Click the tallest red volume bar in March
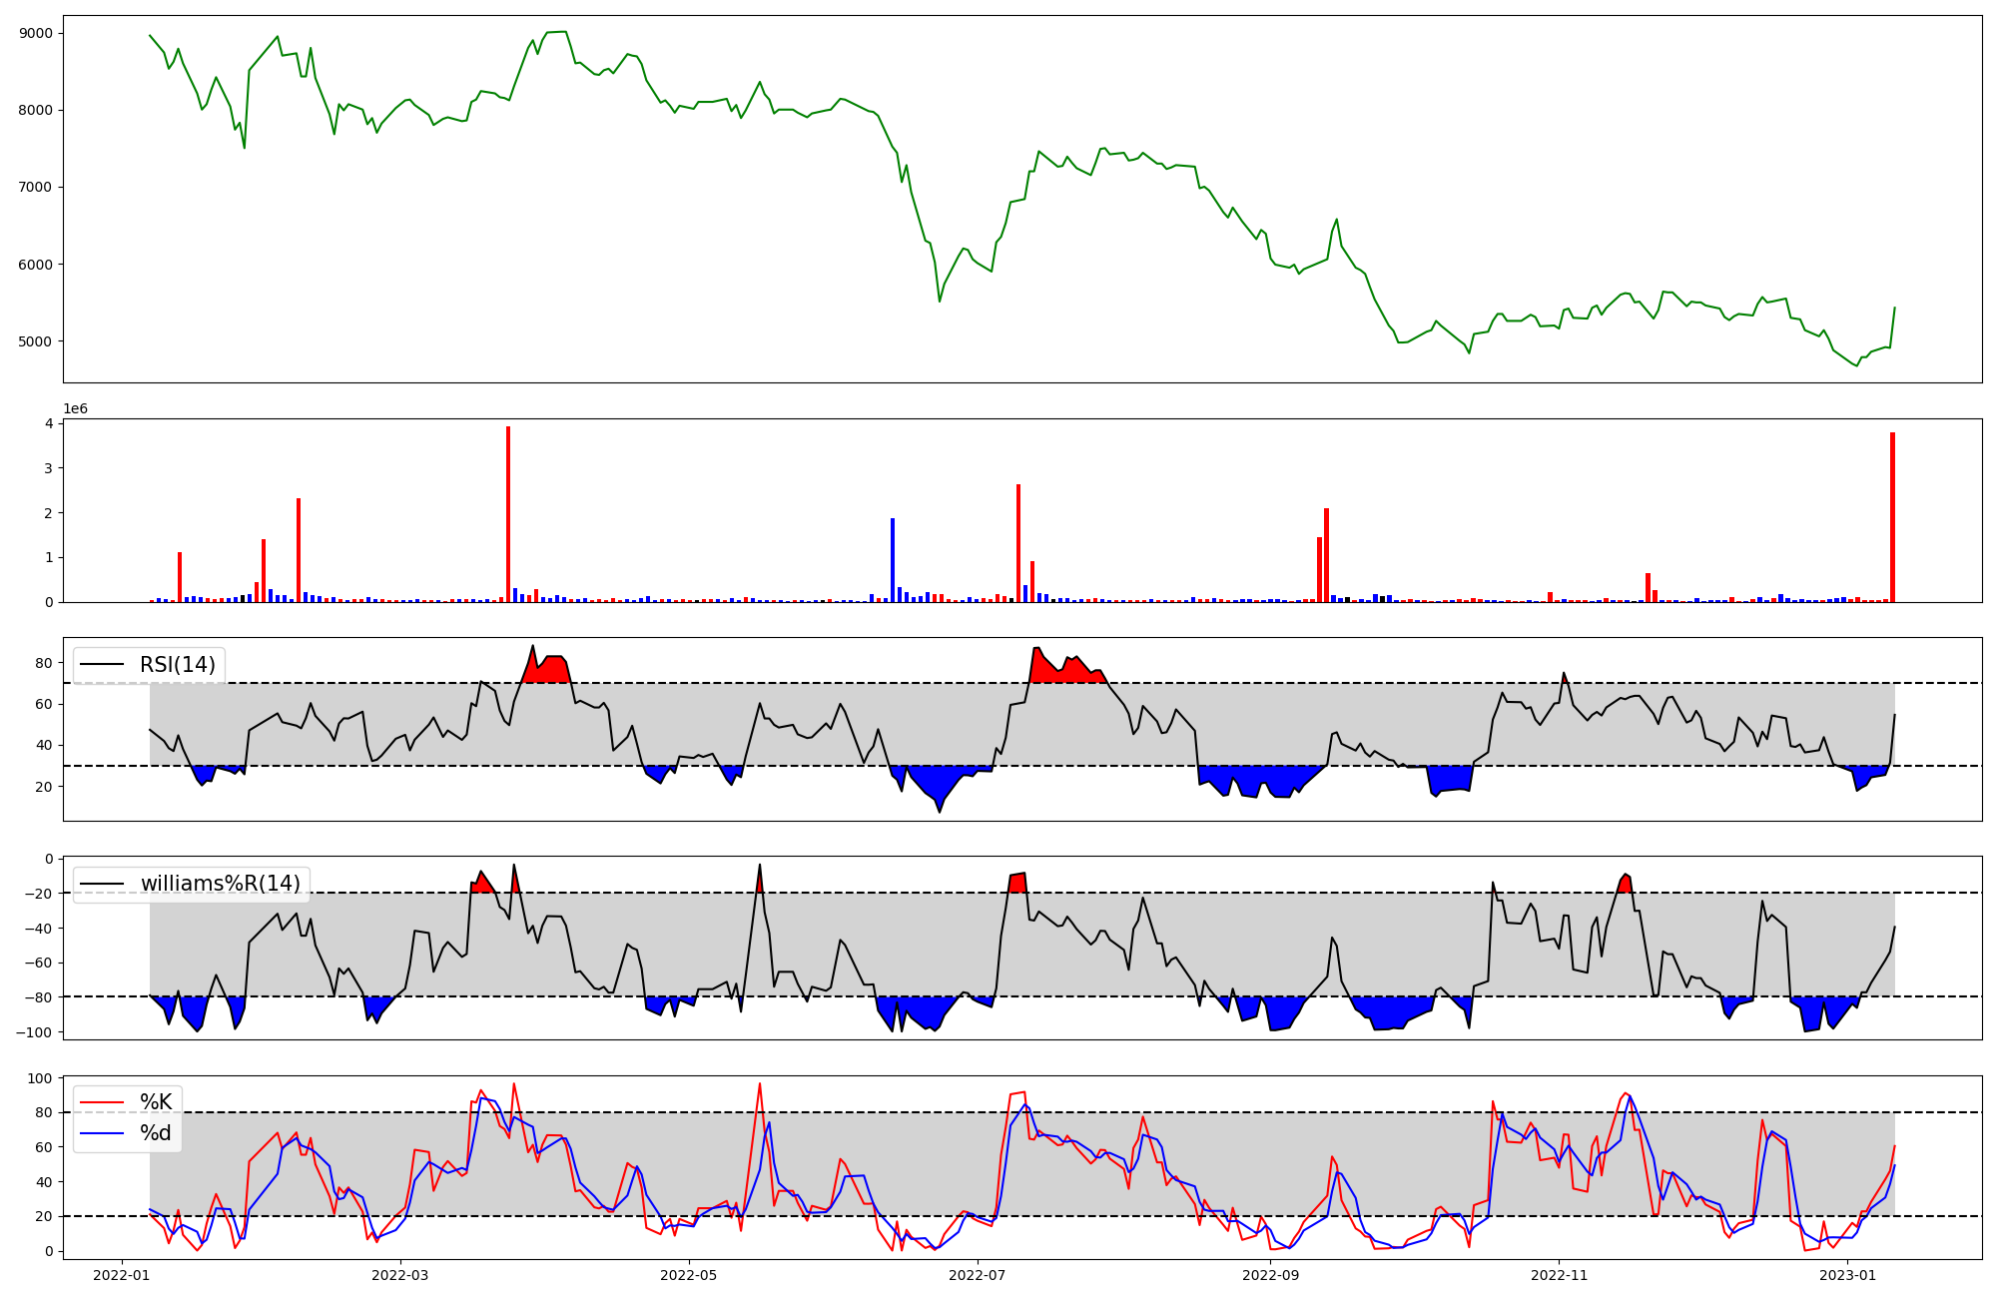The height and width of the screenshot is (1298, 1997). point(508,514)
